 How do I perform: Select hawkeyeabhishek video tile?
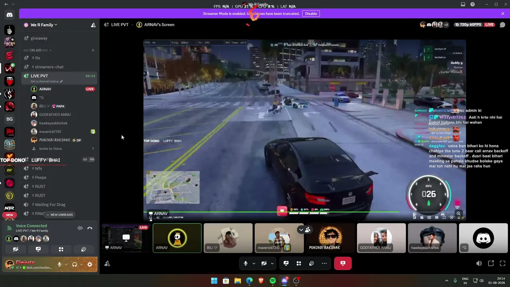point(432,238)
